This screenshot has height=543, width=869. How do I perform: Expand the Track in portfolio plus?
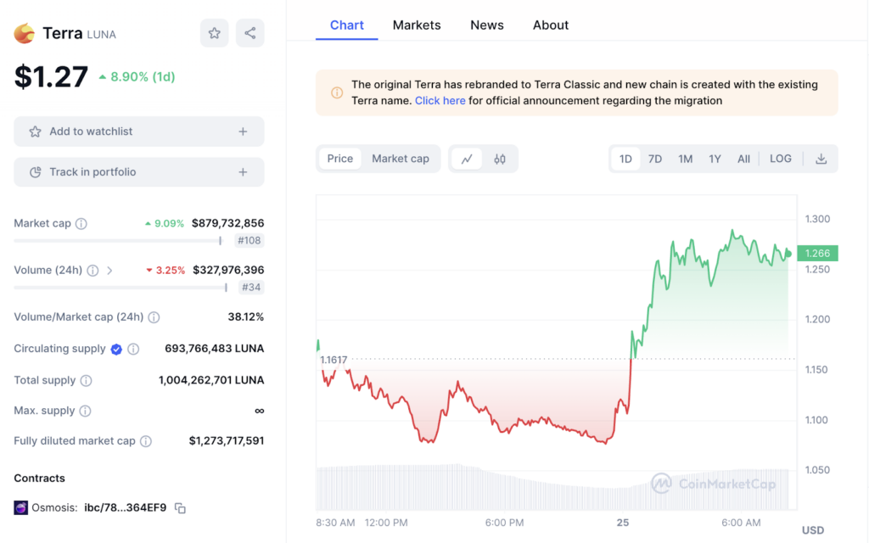click(243, 172)
